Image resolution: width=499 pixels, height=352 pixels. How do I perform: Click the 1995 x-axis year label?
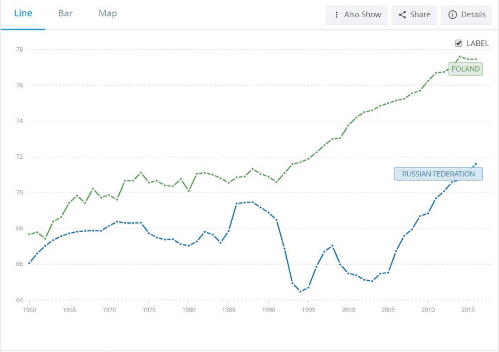(308, 310)
